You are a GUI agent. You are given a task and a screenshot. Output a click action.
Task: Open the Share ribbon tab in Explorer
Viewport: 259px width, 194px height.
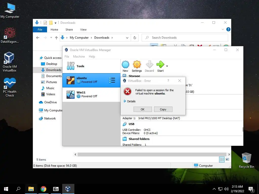(69, 30)
